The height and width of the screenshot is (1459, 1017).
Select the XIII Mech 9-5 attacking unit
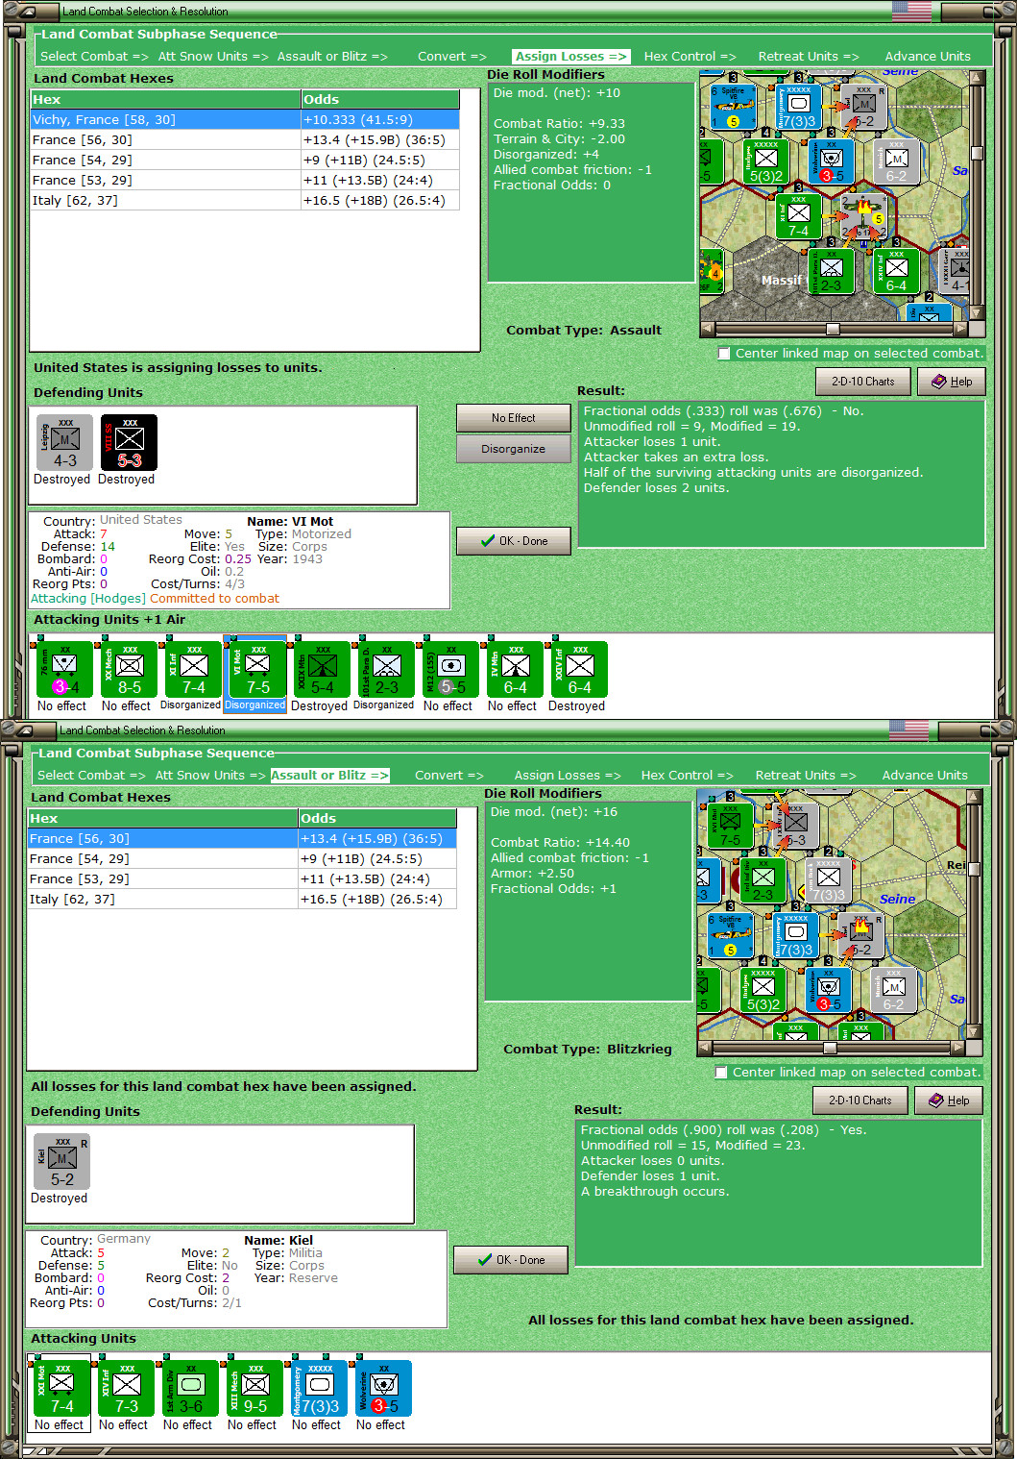click(x=254, y=1388)
